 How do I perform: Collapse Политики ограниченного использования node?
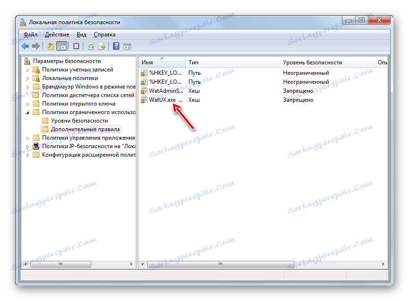tap(27, 113)
